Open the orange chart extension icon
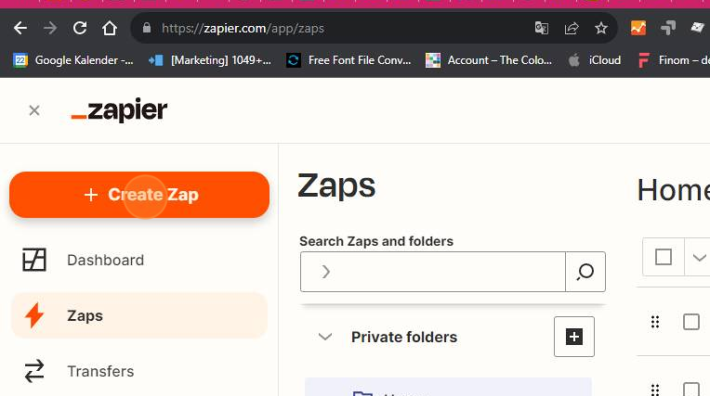This screenshot has width=710, height=396. 638,28
